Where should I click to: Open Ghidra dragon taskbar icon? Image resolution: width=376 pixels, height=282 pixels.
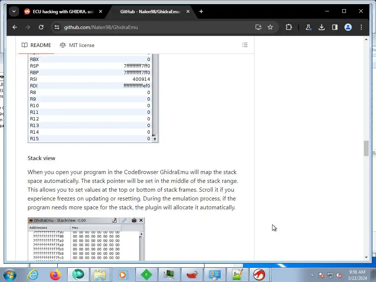(x=259, y=275)
